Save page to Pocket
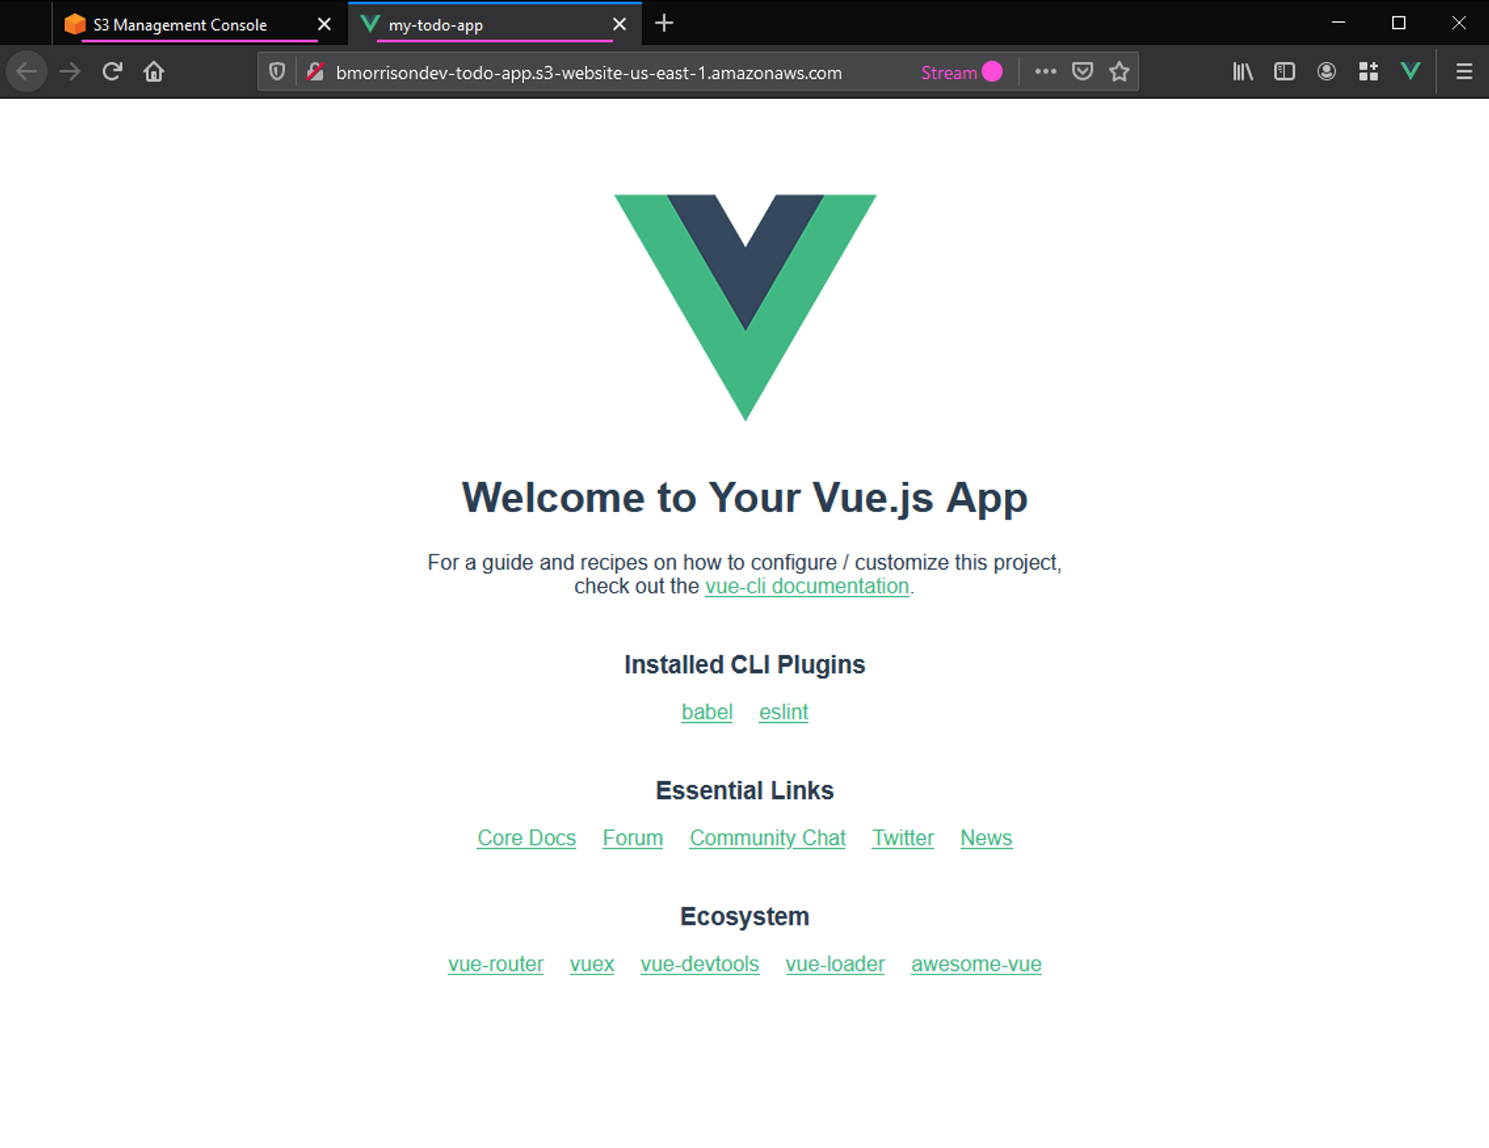This screenshot has height=1148, width=1489. click(x=1083, y=71)
